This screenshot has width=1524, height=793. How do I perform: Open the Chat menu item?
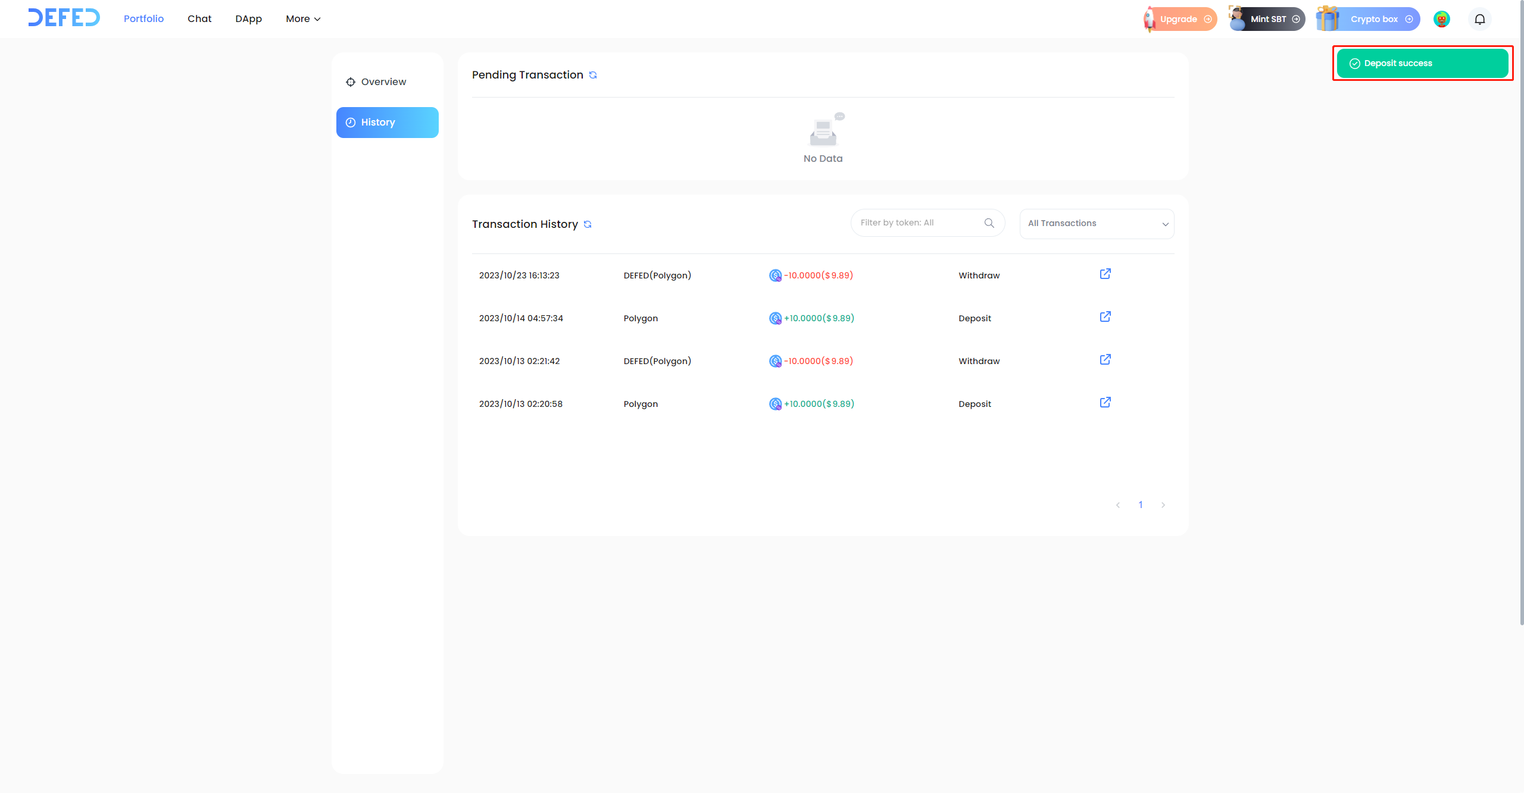pos(199,19)
